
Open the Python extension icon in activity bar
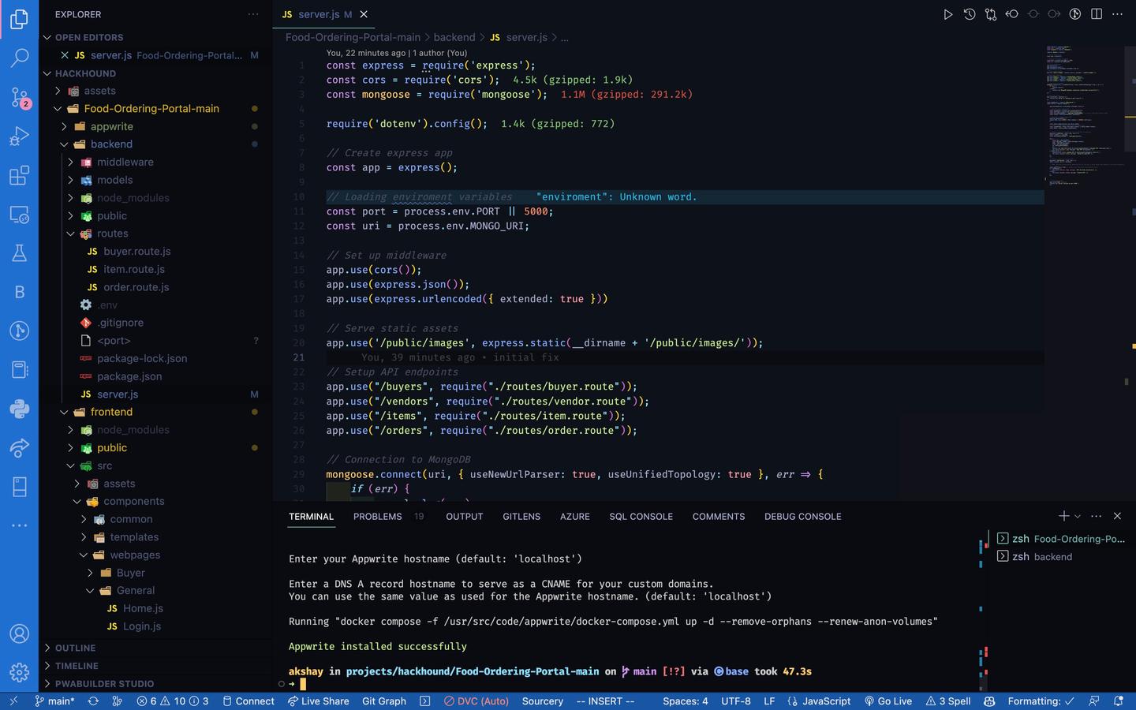pyautogui.click(x=19, y=409)
